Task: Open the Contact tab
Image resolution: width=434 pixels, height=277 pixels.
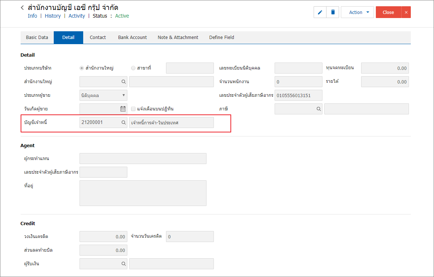Action: [x=98, y=38]
